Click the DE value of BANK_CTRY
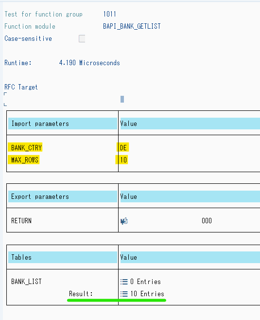The height and width of the screenshot is (320, 260). pyautogui.click(x=123, y=147)
